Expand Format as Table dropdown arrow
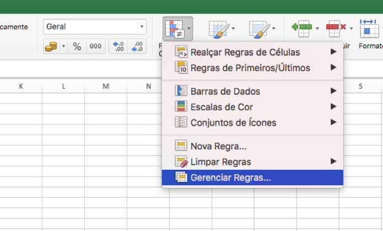 click(233, 29)
